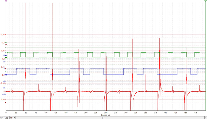Click the red channel zero-level marker
Screen dimensions: 207x119
coord(6,91)
